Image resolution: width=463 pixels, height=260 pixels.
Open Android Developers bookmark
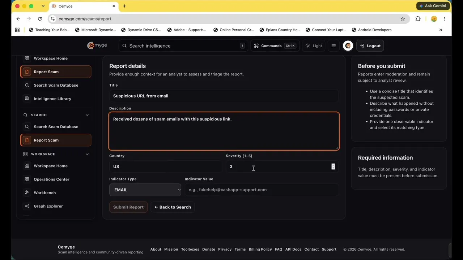[371, 30]
